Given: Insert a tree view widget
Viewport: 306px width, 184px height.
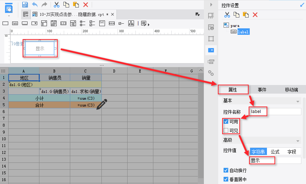Looking at the screenshot, I should (131, 23).
